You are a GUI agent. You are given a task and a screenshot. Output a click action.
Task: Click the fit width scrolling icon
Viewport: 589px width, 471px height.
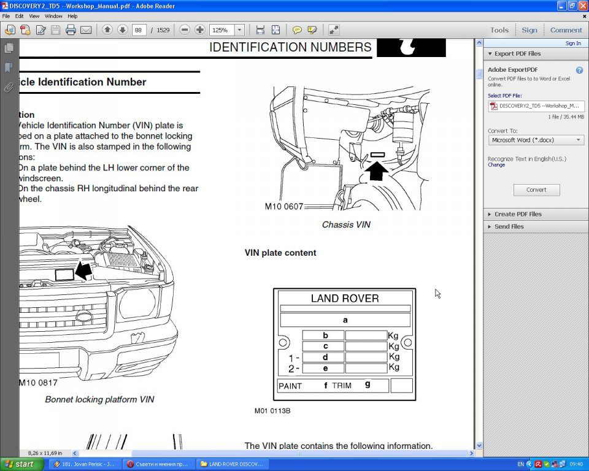(260, 29)
